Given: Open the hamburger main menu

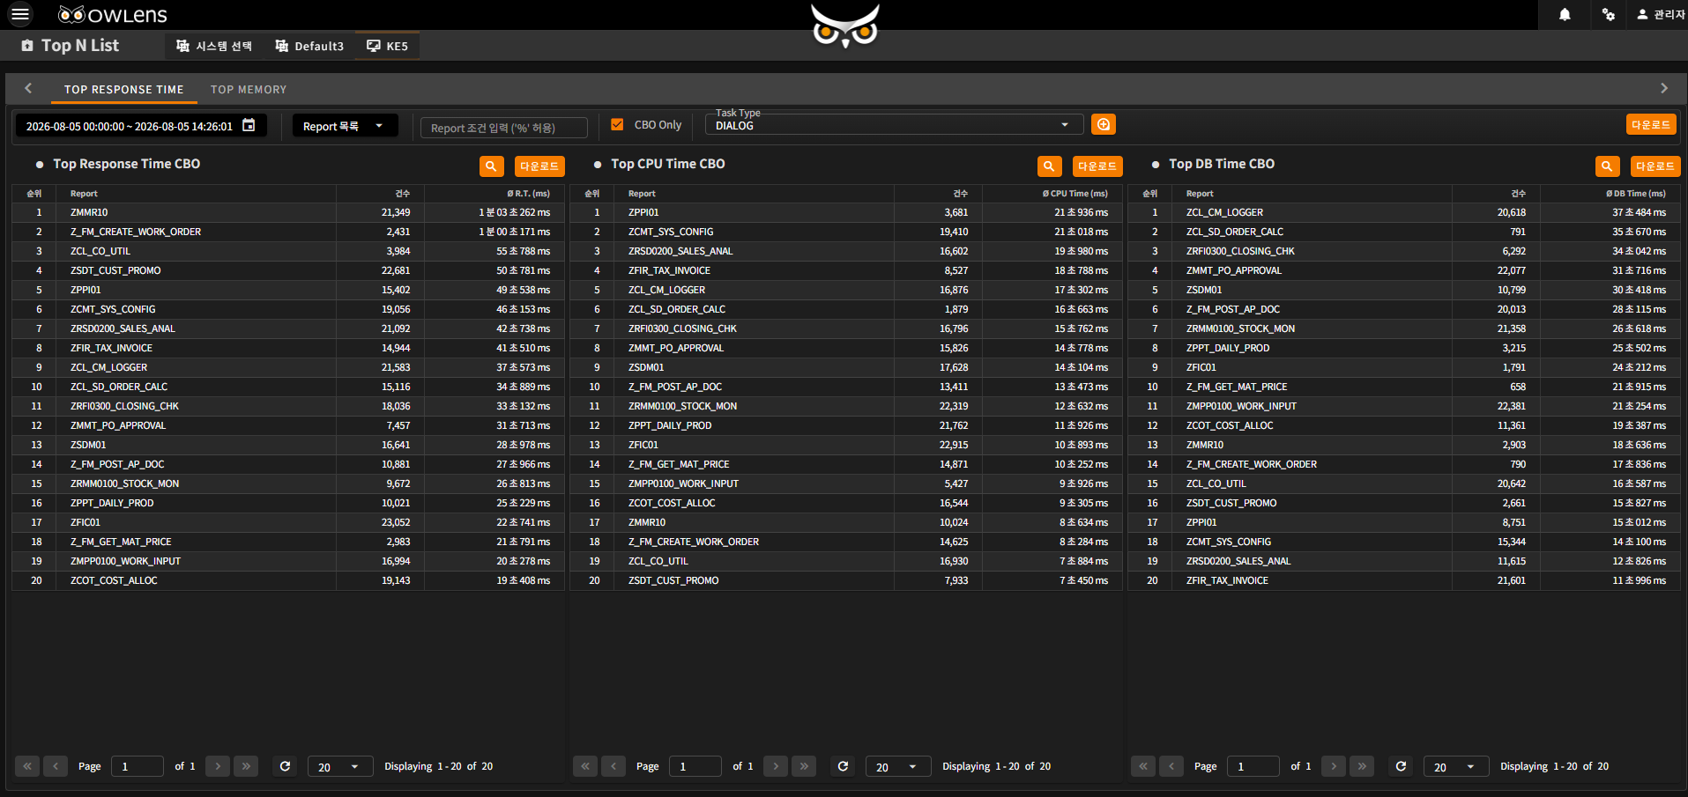Looking at the screenshot, I should pos(20,14).
